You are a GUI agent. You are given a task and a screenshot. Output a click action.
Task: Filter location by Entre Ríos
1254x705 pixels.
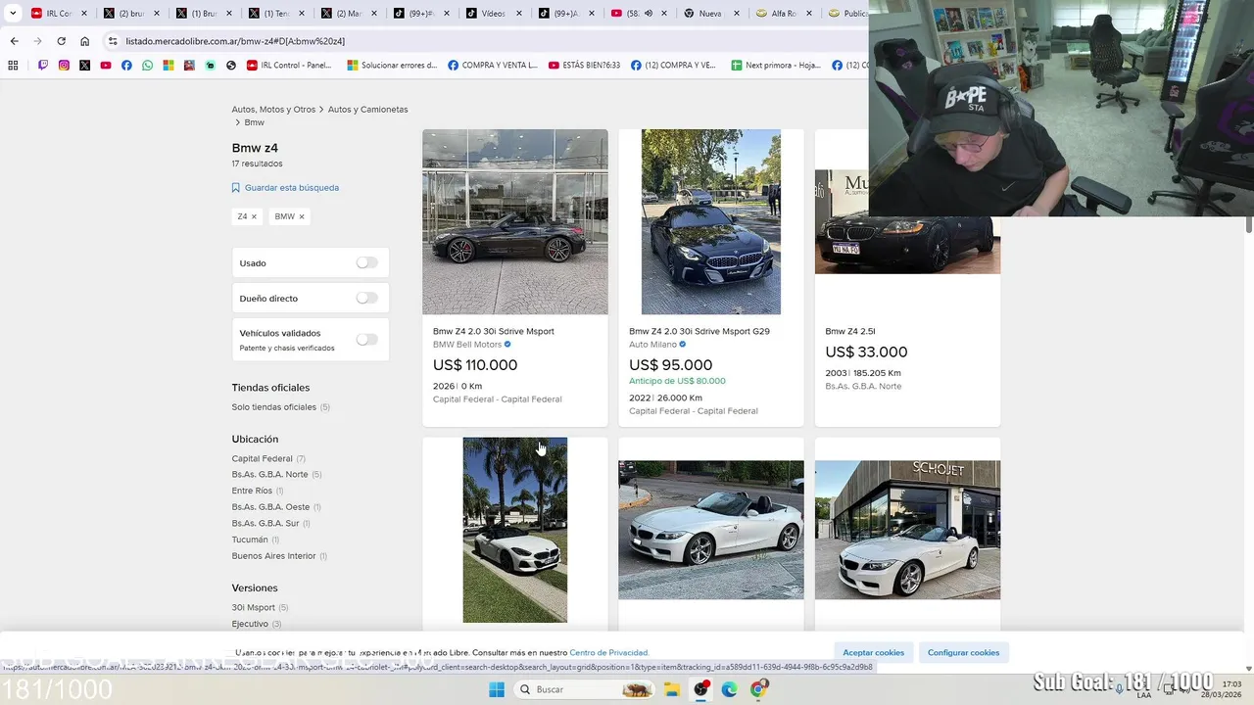click(252, 491)
